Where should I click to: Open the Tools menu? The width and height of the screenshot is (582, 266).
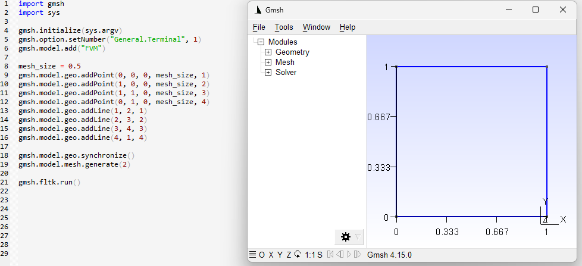[284, 27]
